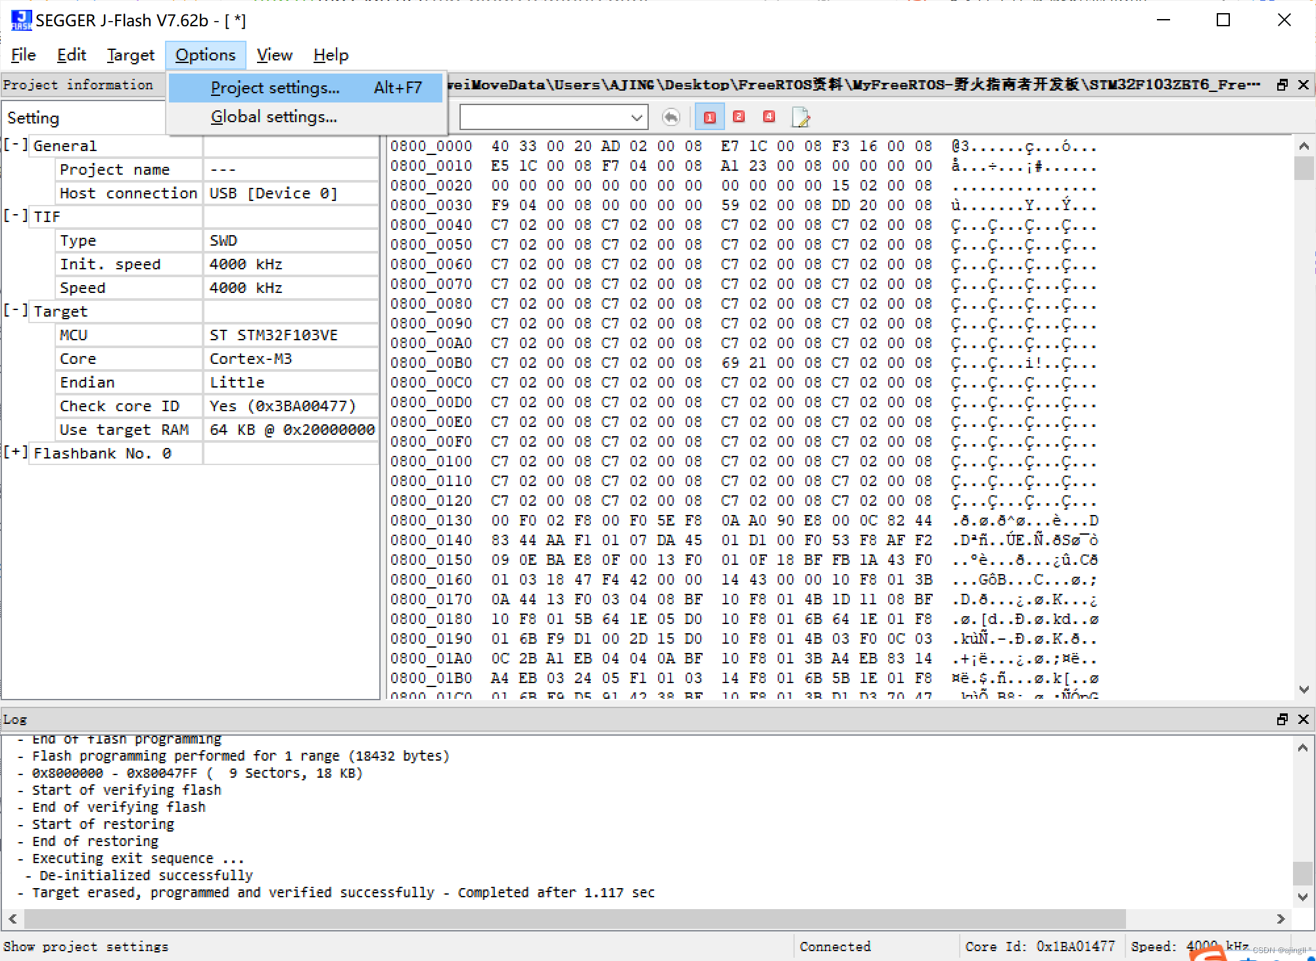Click the J-Flash logo in the title bar
The image size is (1316, 961).
(20, 20)
